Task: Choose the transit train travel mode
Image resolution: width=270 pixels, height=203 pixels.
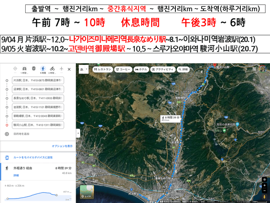Action: (34, 69)
